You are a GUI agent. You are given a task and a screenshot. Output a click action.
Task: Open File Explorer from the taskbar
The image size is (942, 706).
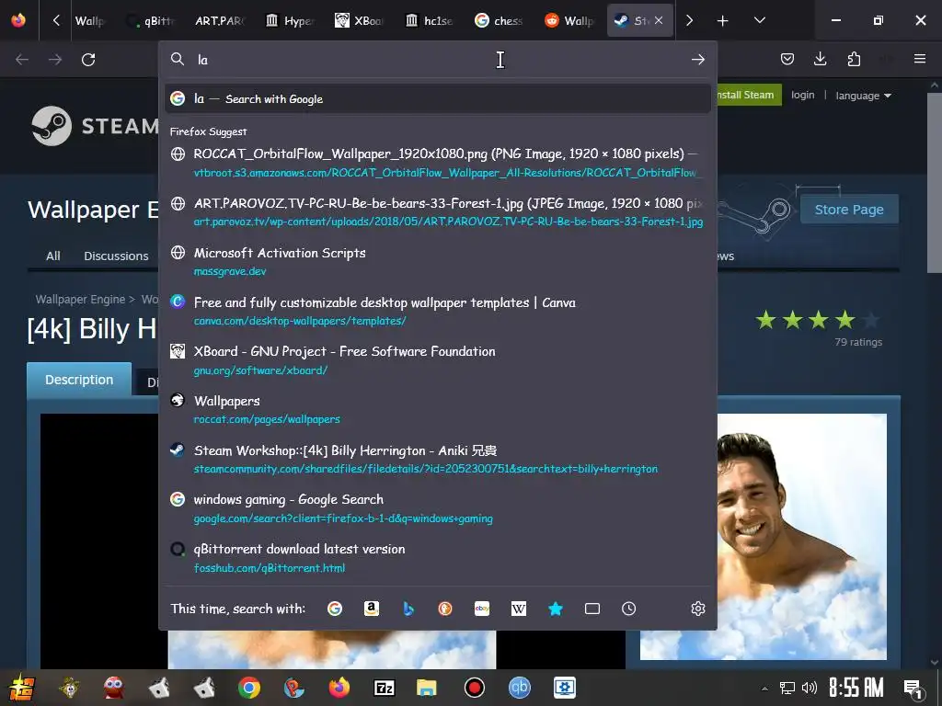[x=427, y=688]
